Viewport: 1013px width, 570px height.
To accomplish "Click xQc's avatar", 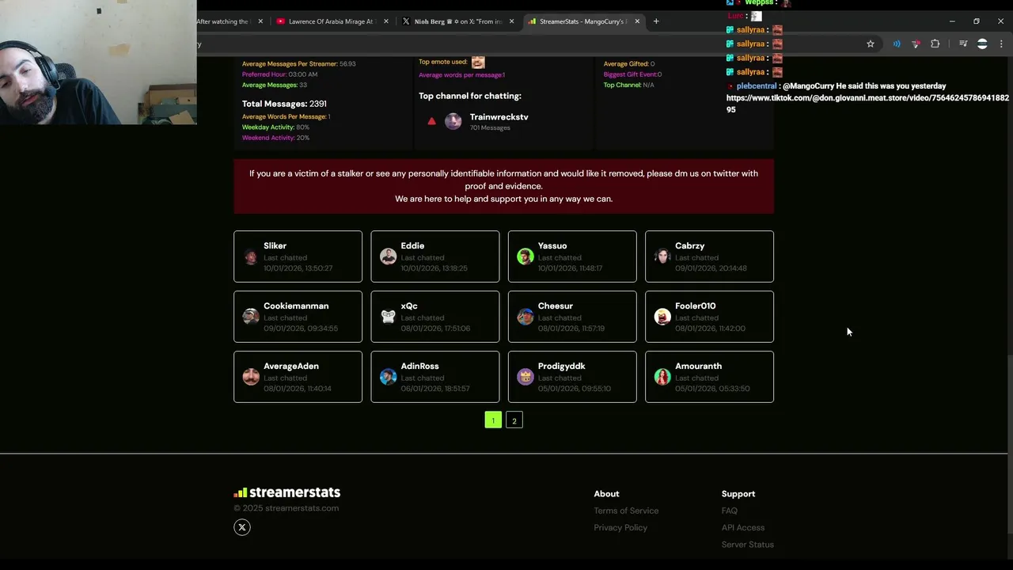I will pos(388,317).
